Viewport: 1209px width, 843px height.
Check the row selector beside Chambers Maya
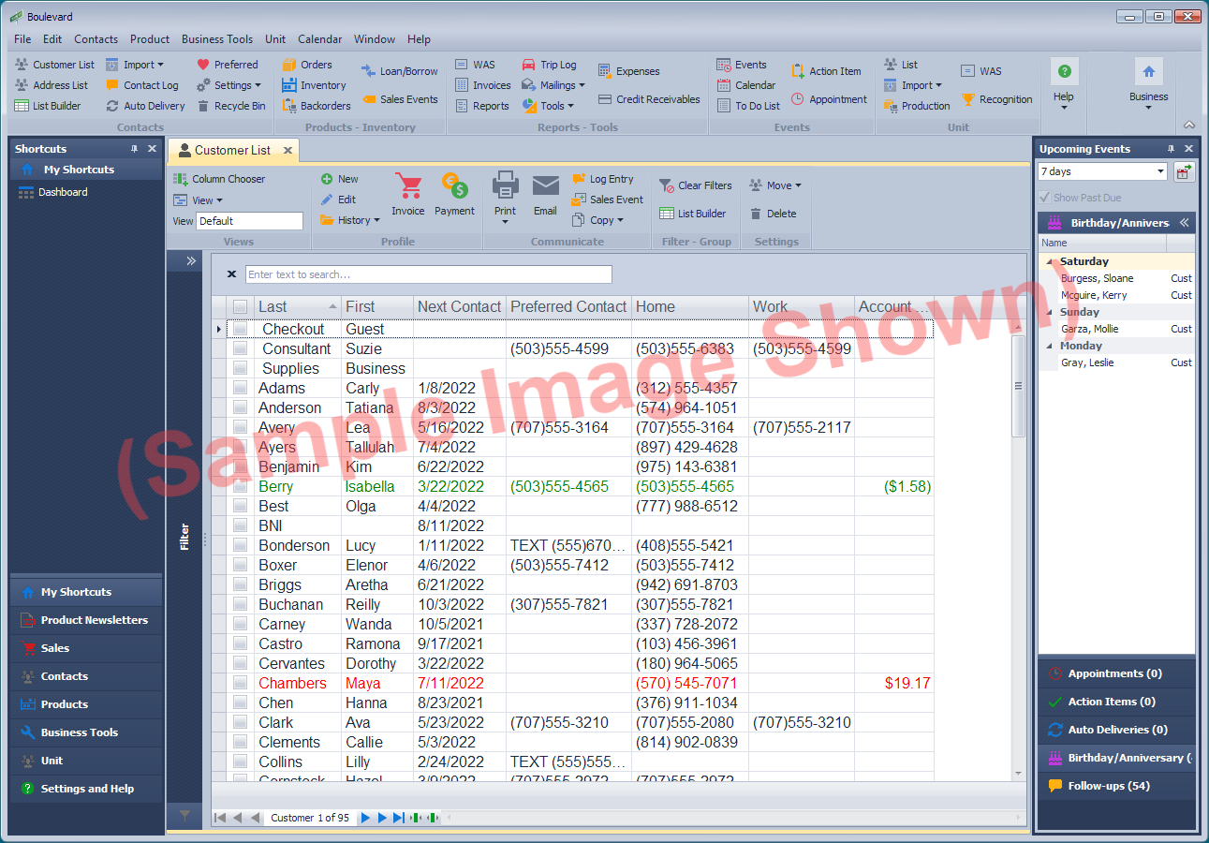(242, 683)
